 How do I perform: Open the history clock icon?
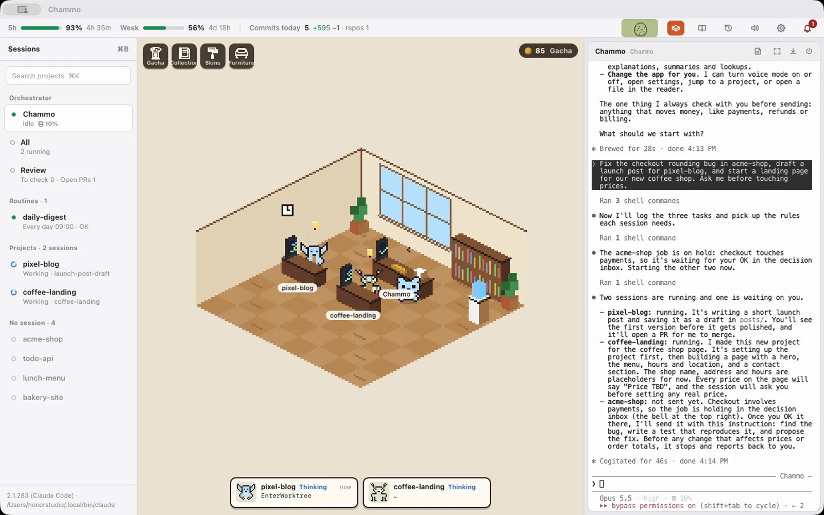click(x=728, y=28)
